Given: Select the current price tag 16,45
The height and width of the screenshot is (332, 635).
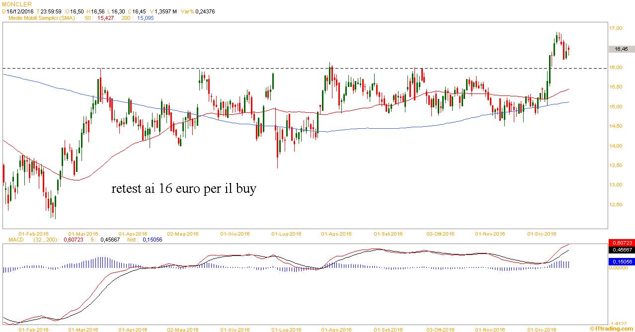Looking at the screenshot, I should click(621, 49).
